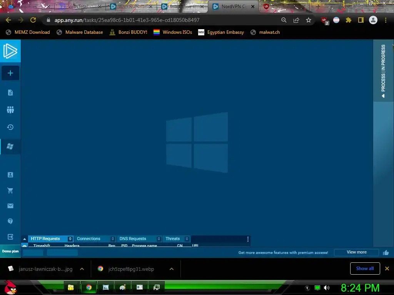Click the View more premium button

(356, 252)
